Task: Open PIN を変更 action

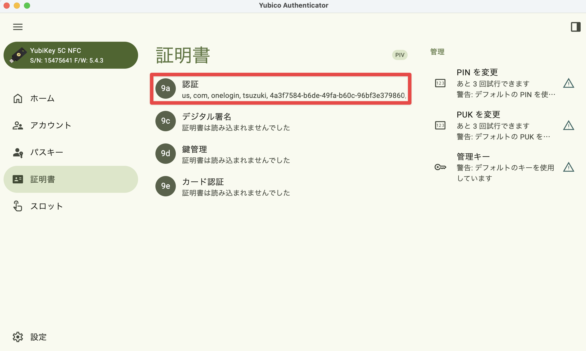Action: point(505,83)
